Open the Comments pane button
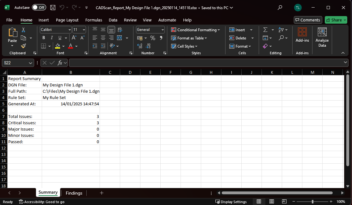Image resolution: width=352 pixels, height=205 pixels. coord(308,20)
